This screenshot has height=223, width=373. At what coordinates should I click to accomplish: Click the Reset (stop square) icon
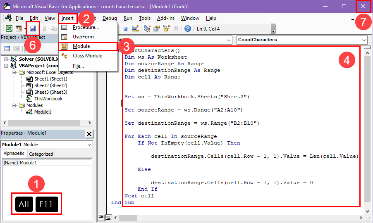coord(126,29)
